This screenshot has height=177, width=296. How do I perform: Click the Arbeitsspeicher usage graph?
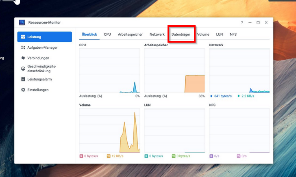(x=174, y=70)
